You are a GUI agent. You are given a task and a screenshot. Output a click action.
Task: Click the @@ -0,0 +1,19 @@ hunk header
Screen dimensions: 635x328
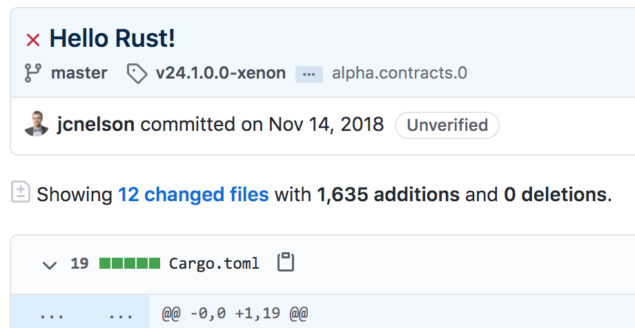235,313
